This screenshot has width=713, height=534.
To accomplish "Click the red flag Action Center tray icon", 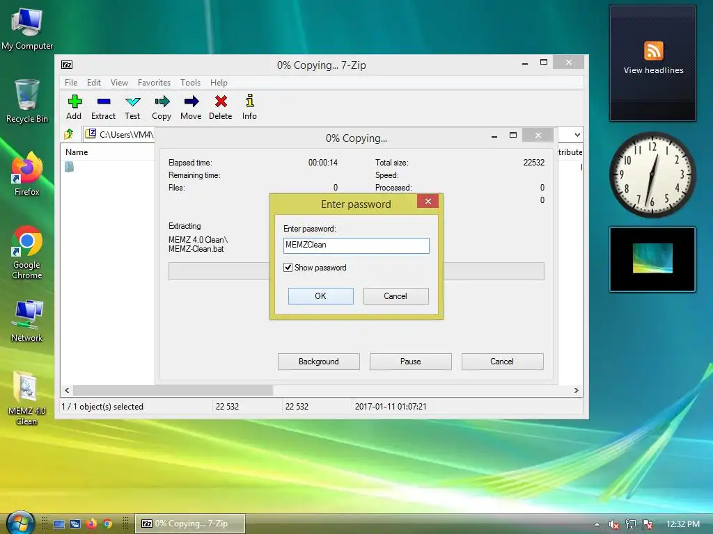I will click(x=647, y=524).
